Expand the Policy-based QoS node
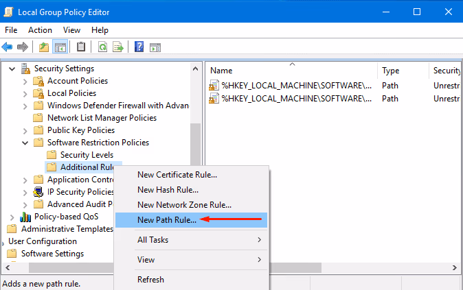 [x=12, y=217]
